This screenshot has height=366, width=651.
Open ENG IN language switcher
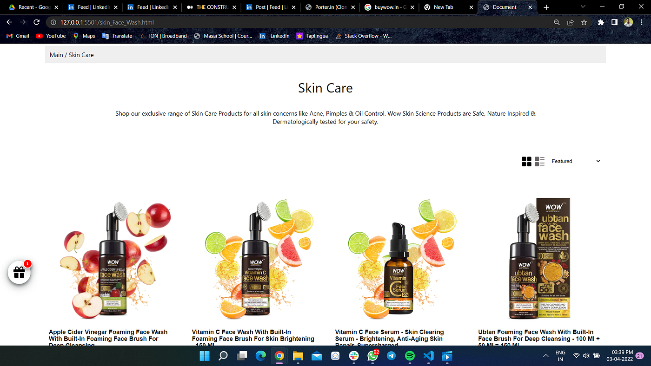[560, 356]
